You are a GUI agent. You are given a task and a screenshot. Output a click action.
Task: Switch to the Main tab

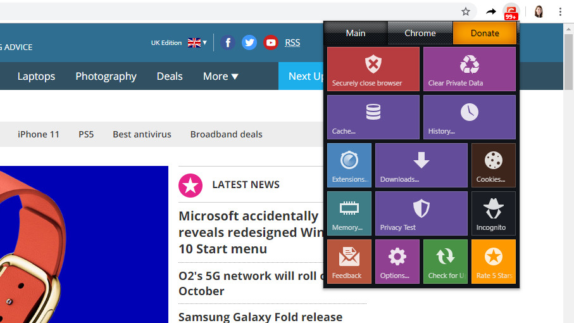click(x=356, y=33)
